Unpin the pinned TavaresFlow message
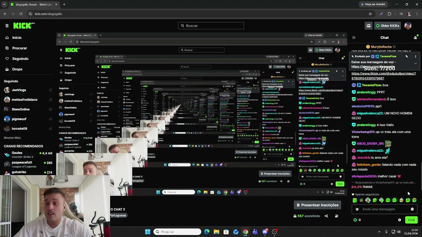Viewport: 422px width, 237px height. click(x=407, y=56)
